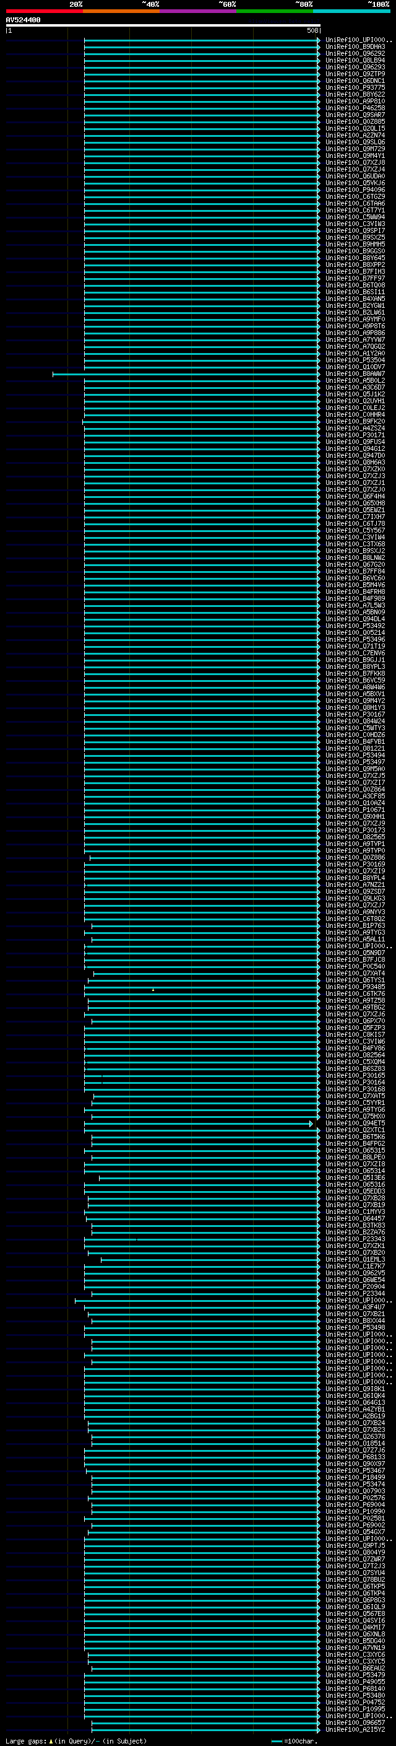
Task: Open hit UniRef100_Q96293
Action: point(355,67)
